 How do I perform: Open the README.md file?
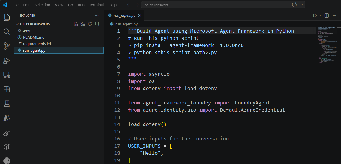(59, 37)
